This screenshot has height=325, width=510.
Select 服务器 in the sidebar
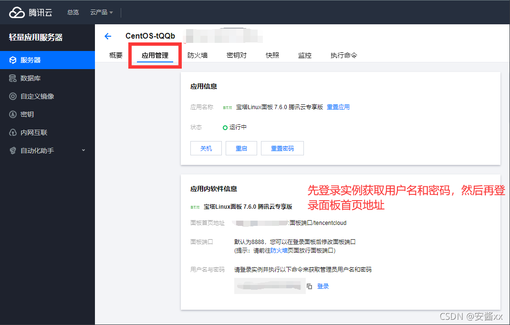pos(48,60)
